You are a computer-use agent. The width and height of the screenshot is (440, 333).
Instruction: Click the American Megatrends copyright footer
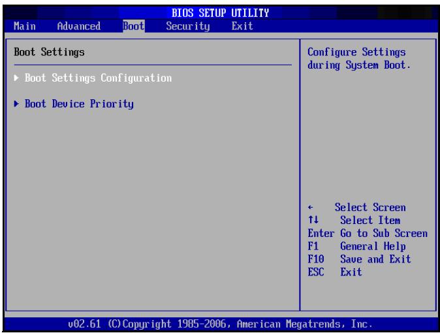point(220,324)
